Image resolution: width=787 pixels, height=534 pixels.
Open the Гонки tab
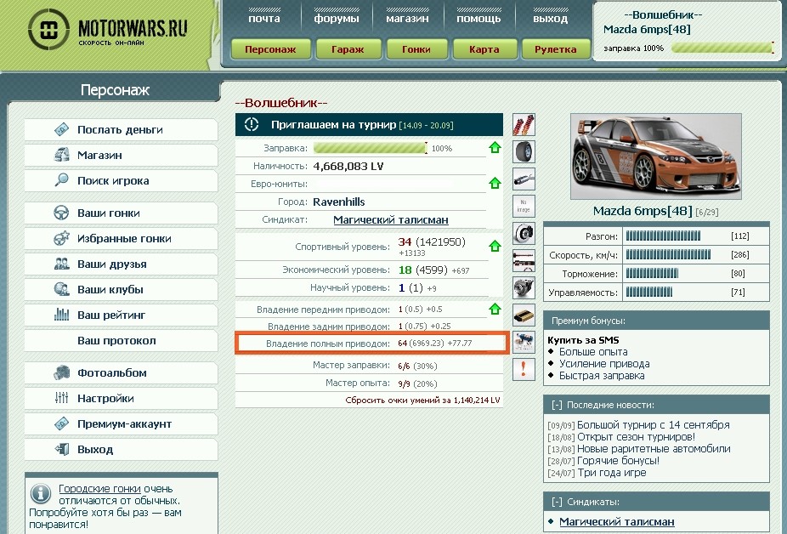(x=416, y=49)
